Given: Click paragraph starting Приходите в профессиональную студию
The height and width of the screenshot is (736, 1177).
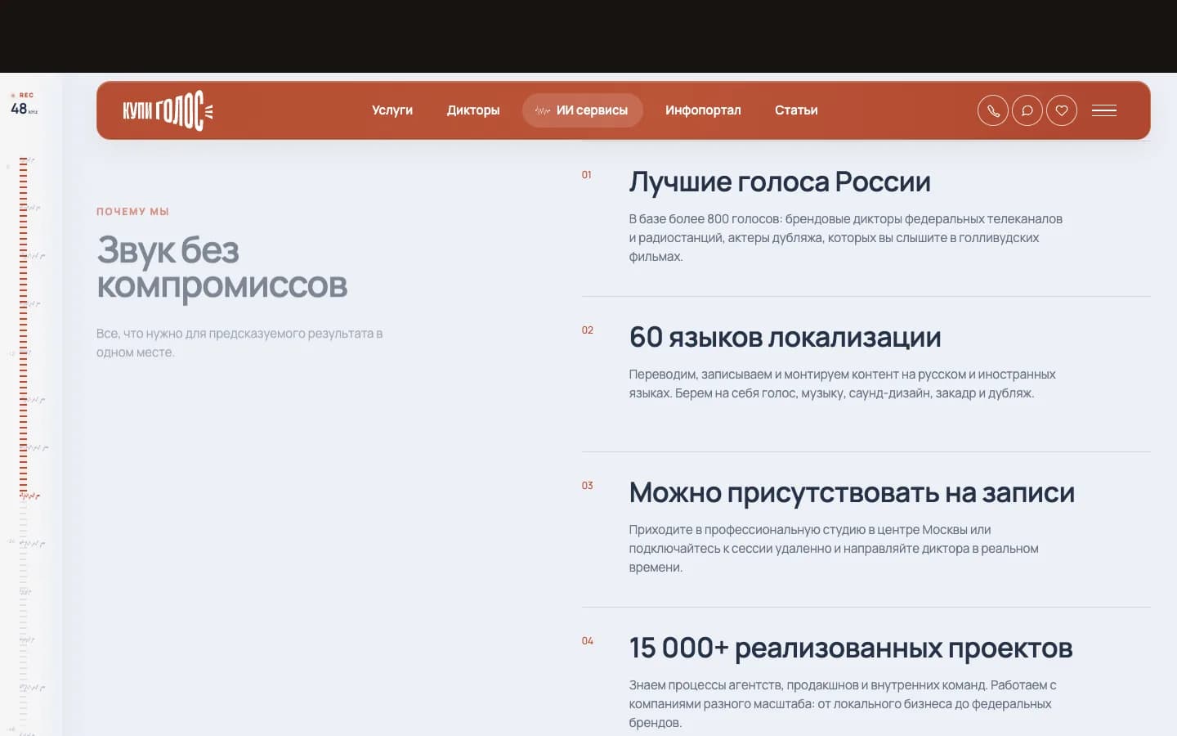Looking at the screenshot, I should [834, 549].
